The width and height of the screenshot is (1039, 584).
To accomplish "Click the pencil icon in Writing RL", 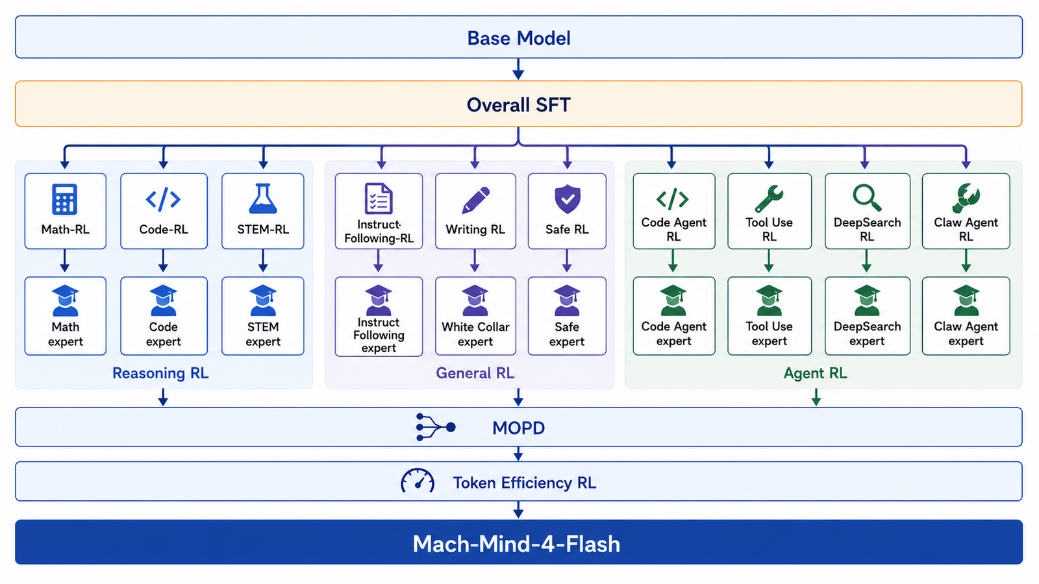I will tap(475, 200).
